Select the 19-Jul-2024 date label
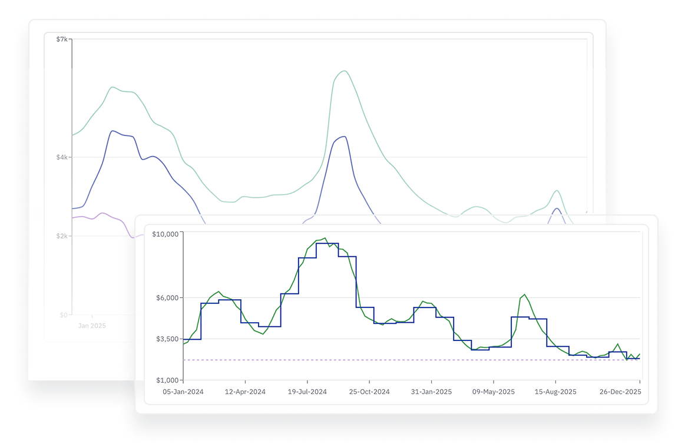This screenshot has height=447, width=688. pyautogui.click(x=307, y=391)
